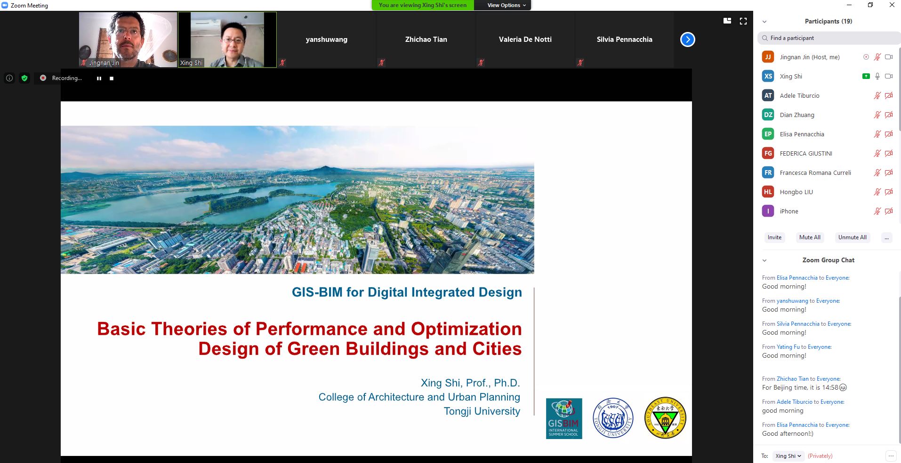Pause the recording

tap(99, 78)
